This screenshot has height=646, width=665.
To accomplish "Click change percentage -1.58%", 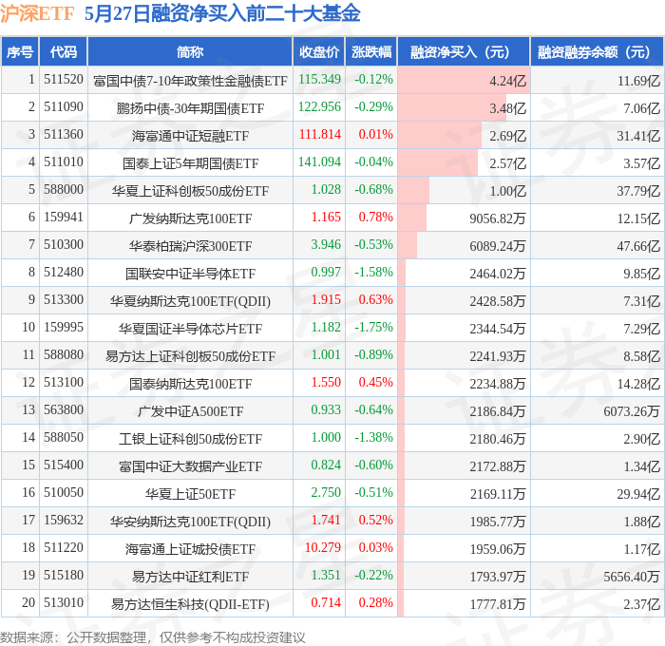I will [373, 273].
